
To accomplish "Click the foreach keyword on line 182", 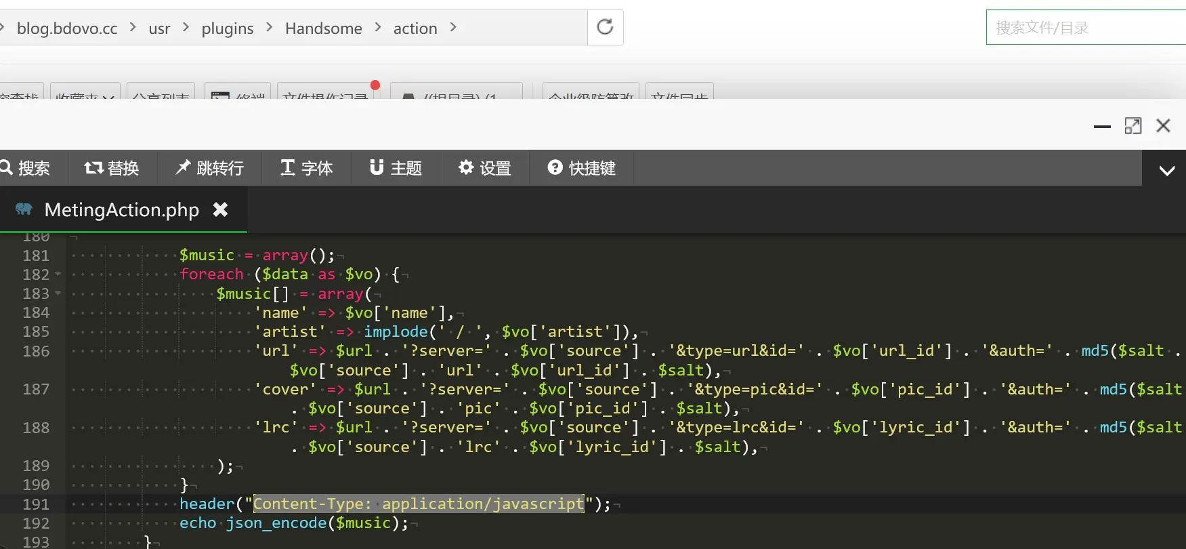I will pos(211,274).
